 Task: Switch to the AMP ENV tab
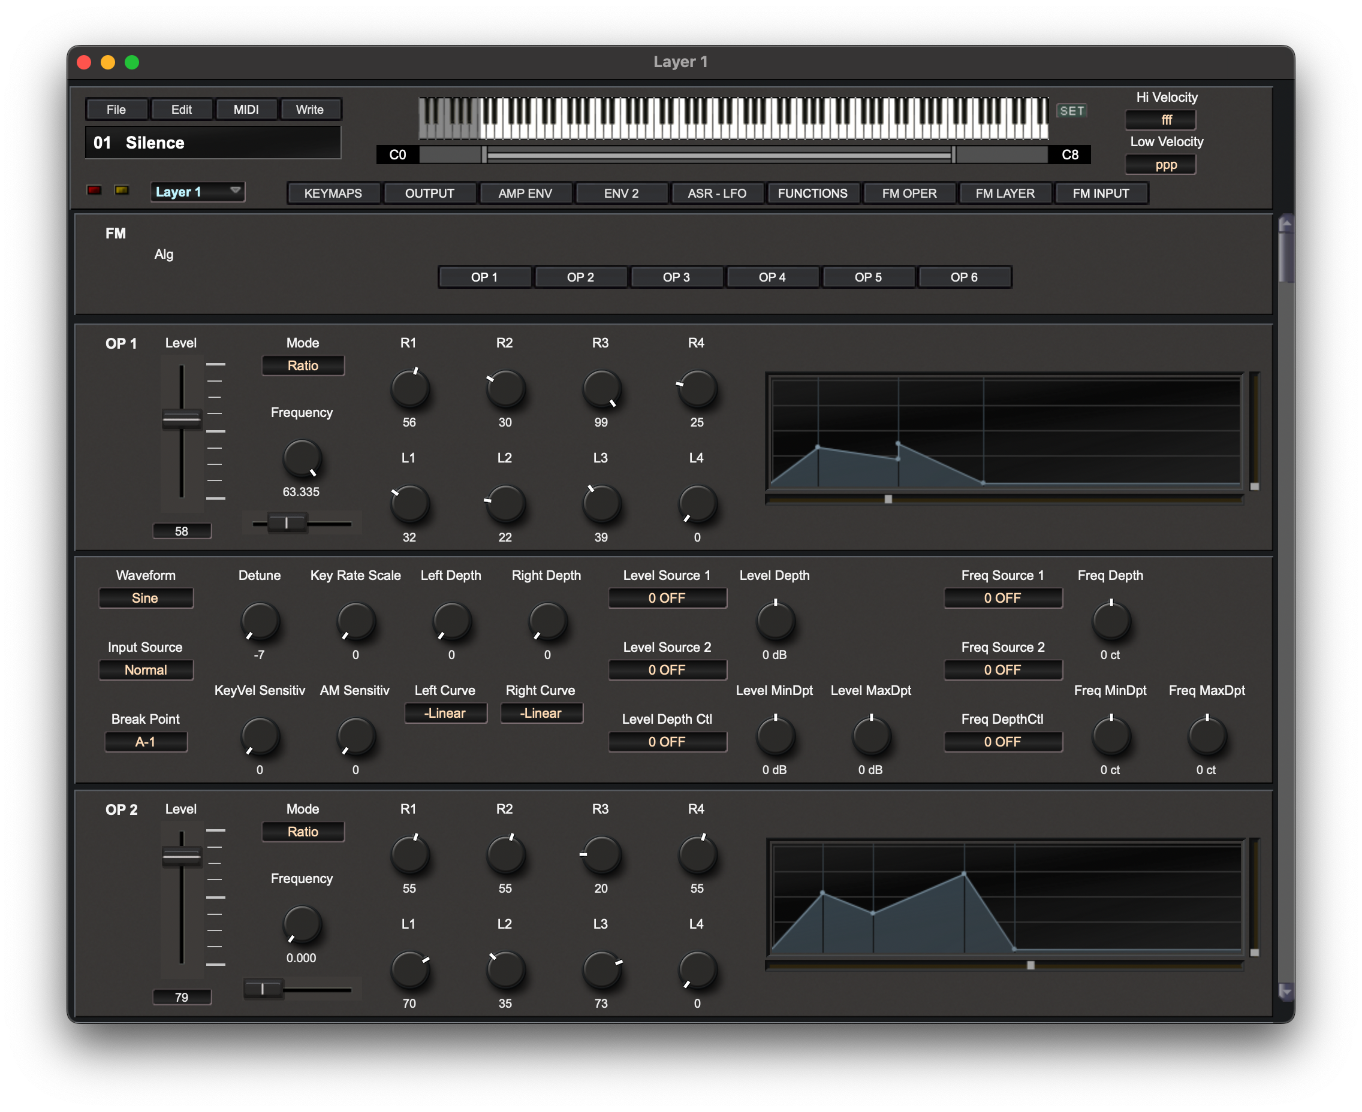click(525, 194)
